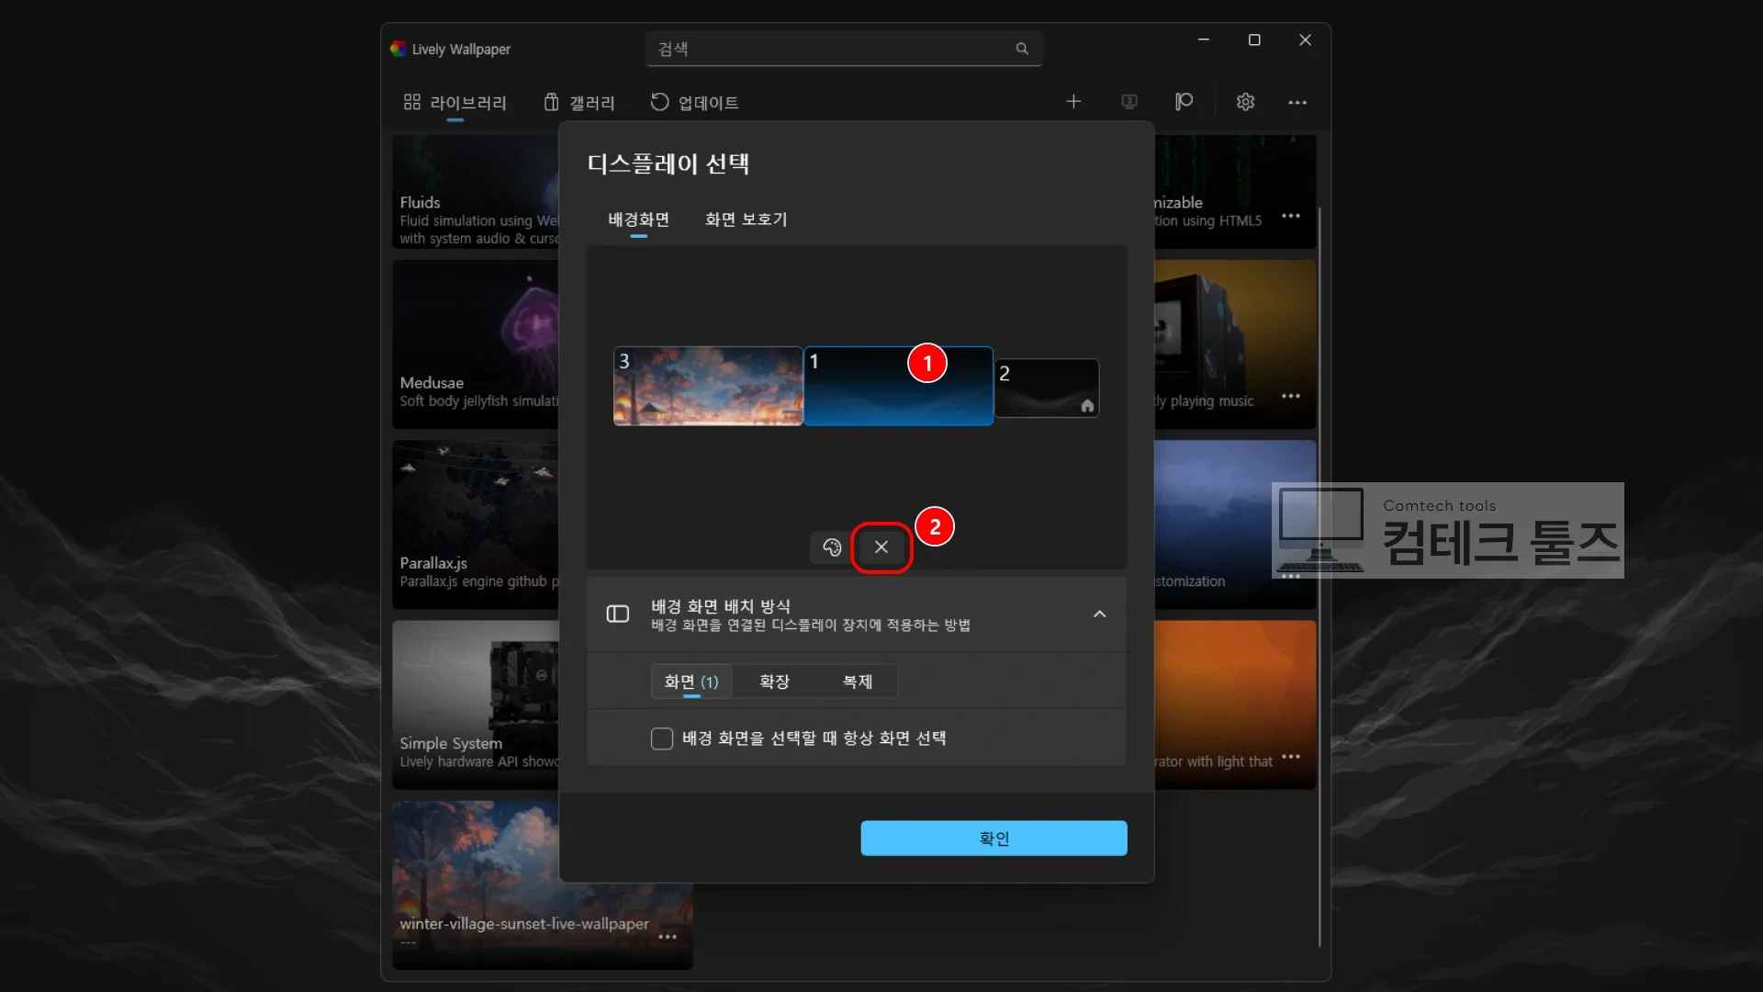The image size is (1763, 992).
Task: Click the layout icon beside 배경 화면 배치 방식
Action: pyautogui.click(x=618, y=614)
